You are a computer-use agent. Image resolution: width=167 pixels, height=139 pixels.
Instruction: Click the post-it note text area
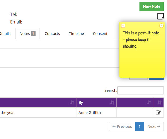[x=142, y=53]
